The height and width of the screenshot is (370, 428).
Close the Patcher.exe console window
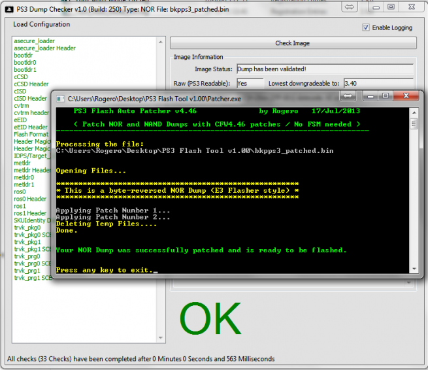tap(406, 96)
